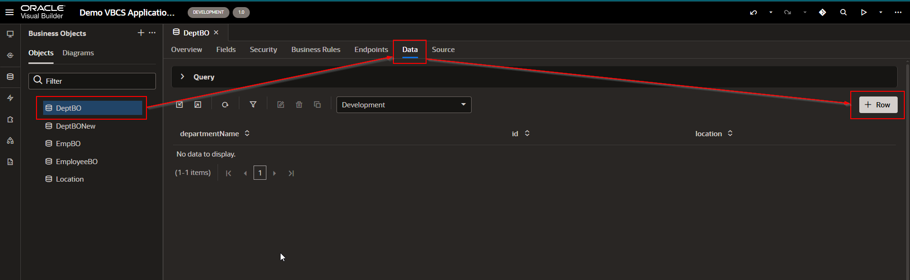This screenshot has width=910, height=280.
Task: Open the Web Applications navigator icon
Action: (x=10, y=34)
